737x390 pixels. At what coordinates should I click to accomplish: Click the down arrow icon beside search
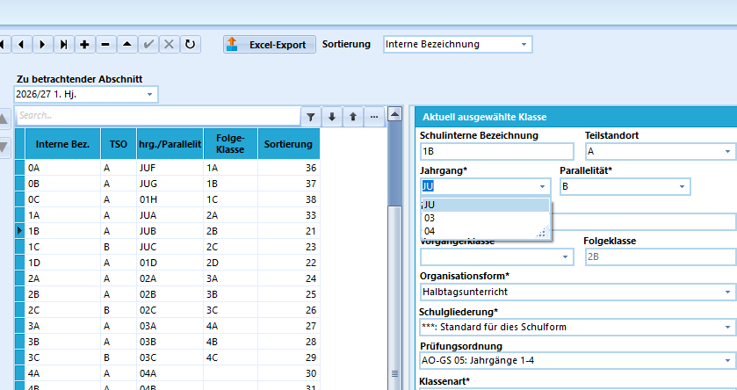click(x=332, y=117)
